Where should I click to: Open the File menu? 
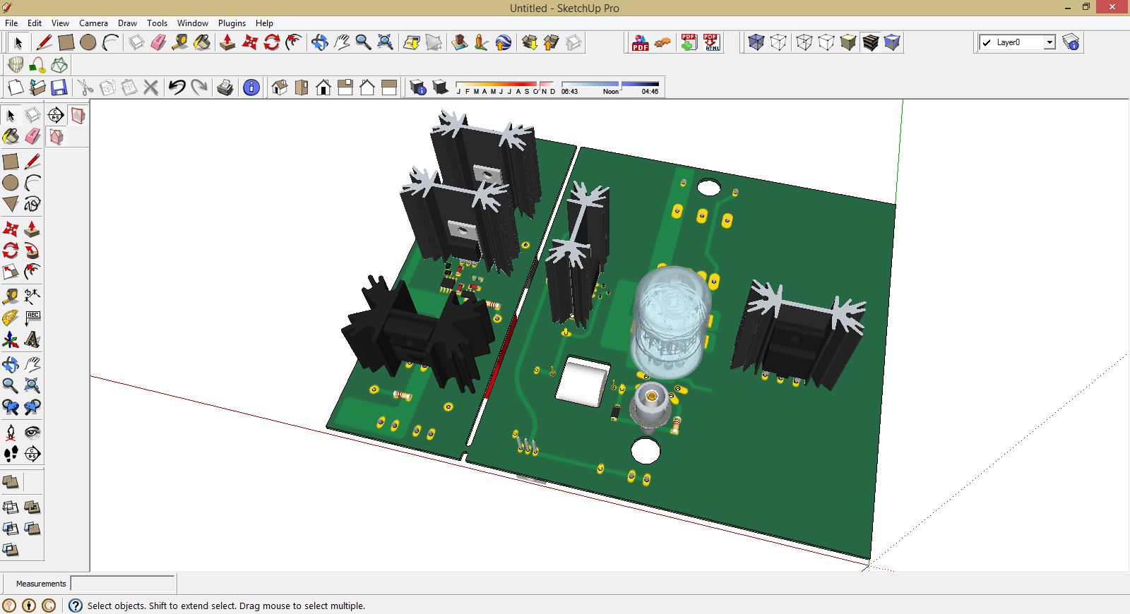[11, 23]
